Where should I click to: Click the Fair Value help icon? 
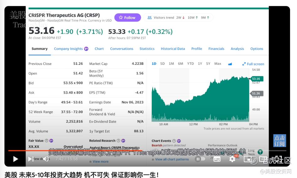[x=46, y=140]
